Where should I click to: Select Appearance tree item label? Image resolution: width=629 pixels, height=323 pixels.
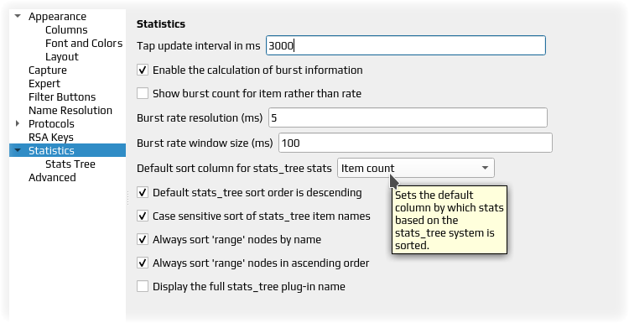click(x=57, y=17)
